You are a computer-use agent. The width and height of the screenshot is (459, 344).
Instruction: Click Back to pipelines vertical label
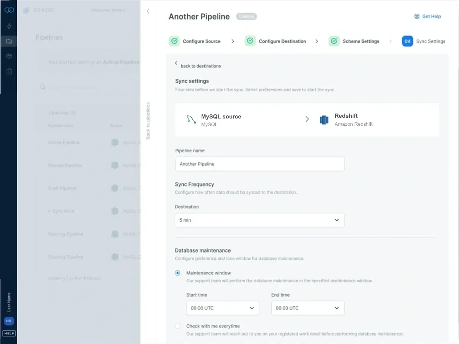tap(148, 121)
